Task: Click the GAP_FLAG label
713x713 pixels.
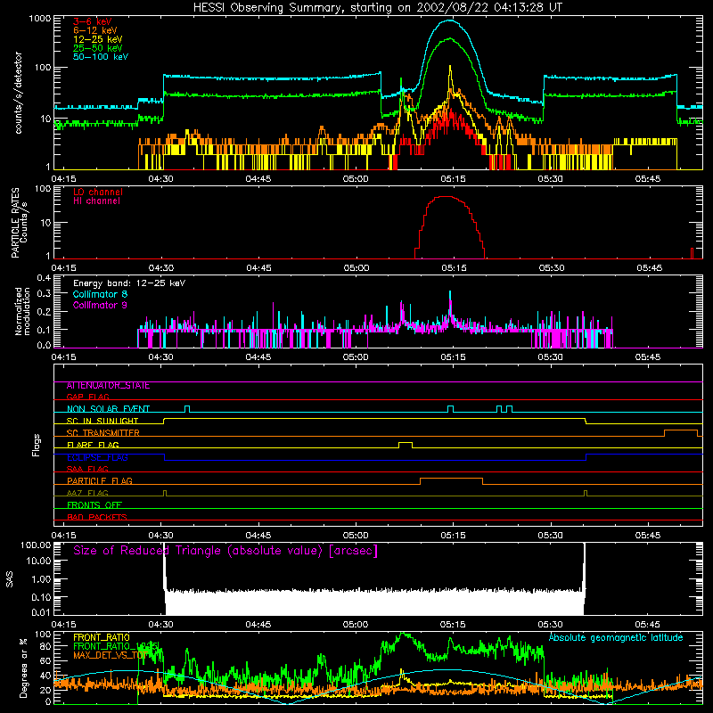Action: coord(87,397)
